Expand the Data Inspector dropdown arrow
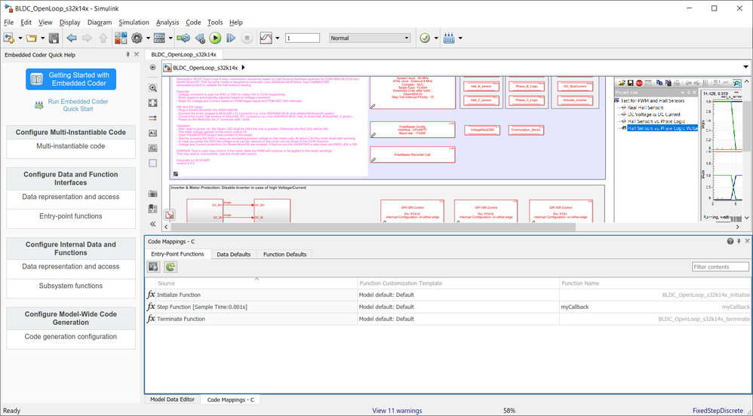753x416 pixels. [x=277, y=38]
